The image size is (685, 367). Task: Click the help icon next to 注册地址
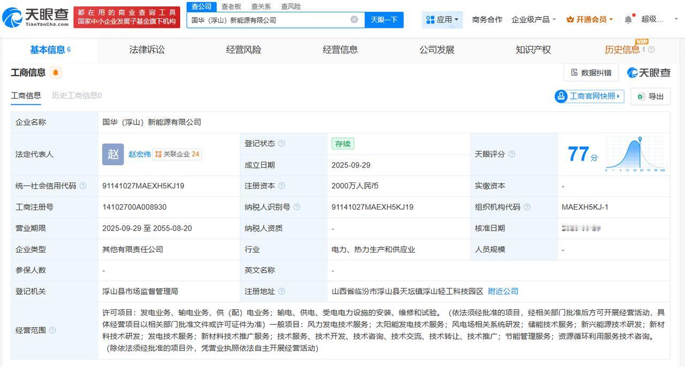(x=281, y=292)
